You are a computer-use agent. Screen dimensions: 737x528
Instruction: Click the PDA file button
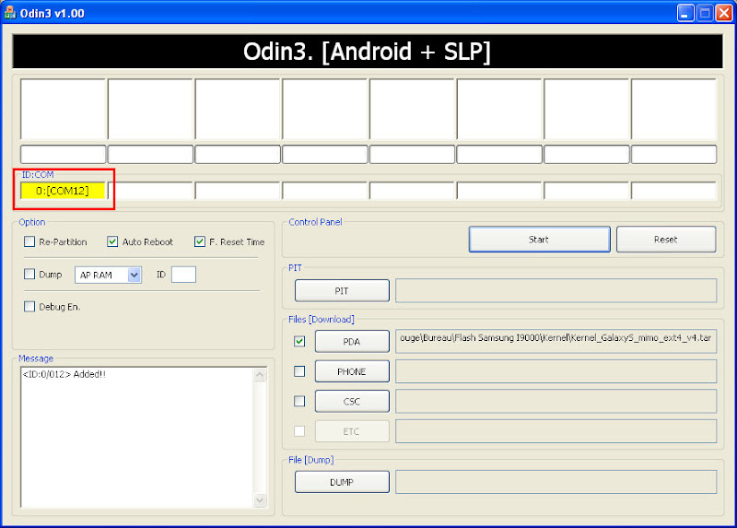click(x=352, y=341)
